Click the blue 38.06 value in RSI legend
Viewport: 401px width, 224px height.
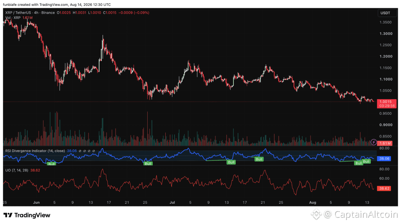[72, 151]
